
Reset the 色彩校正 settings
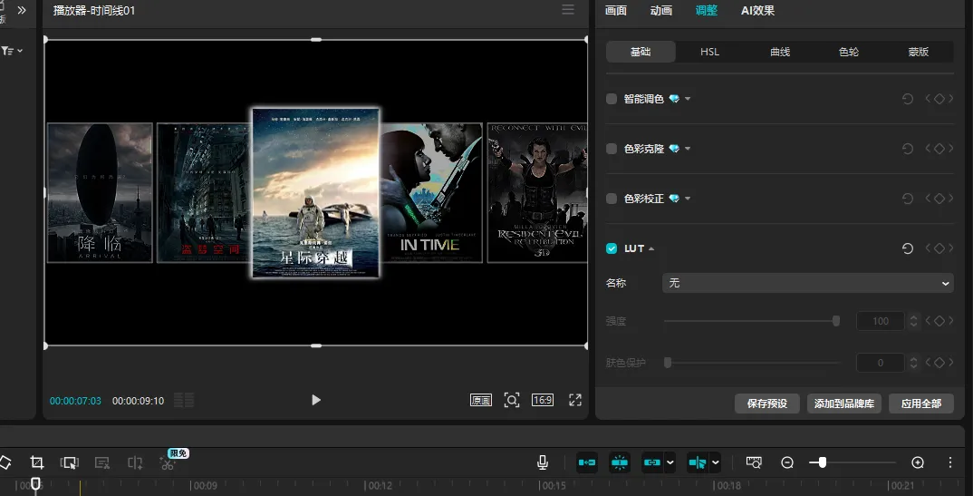pyautogui.click(x=907, y=199)
